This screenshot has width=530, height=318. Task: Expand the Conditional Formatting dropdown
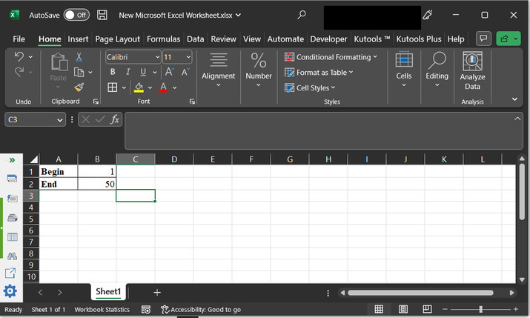click(375, 57)
